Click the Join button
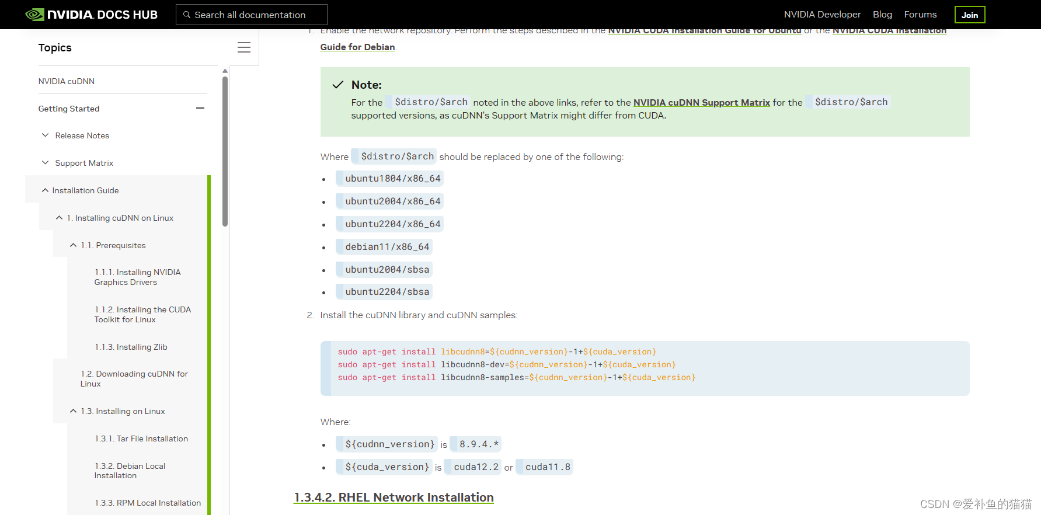This screenshot has width=1041, height=515. pyautogui.click(x=970, y=15)
